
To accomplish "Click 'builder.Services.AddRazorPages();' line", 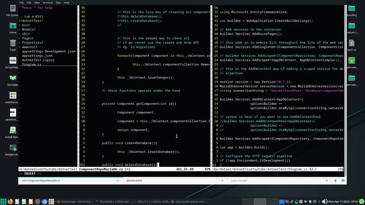I will pos(251,34).
